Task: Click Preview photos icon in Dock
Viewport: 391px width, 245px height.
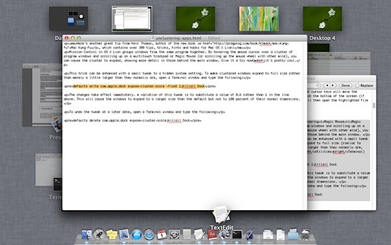Action: point(224,234)
